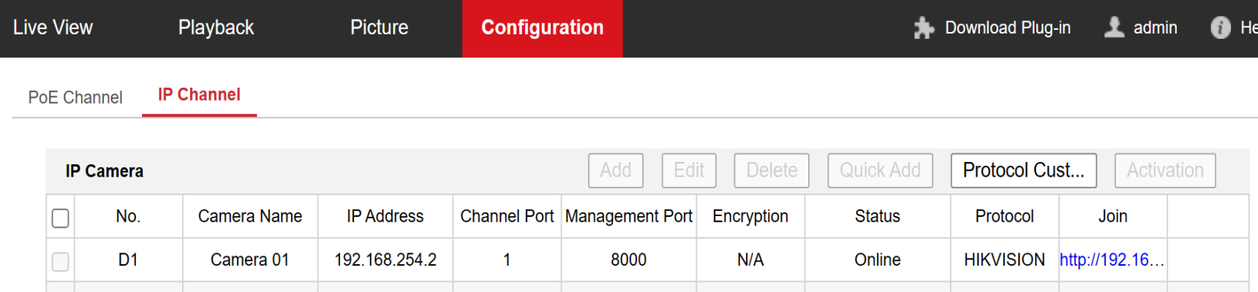Click the Activation button
This screenshot has height=292, width=1258.
[x=1164, y=170]
